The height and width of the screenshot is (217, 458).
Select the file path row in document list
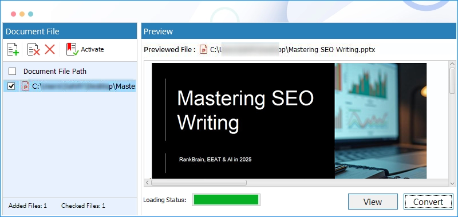pyautogui.click(x=69, y=86)
